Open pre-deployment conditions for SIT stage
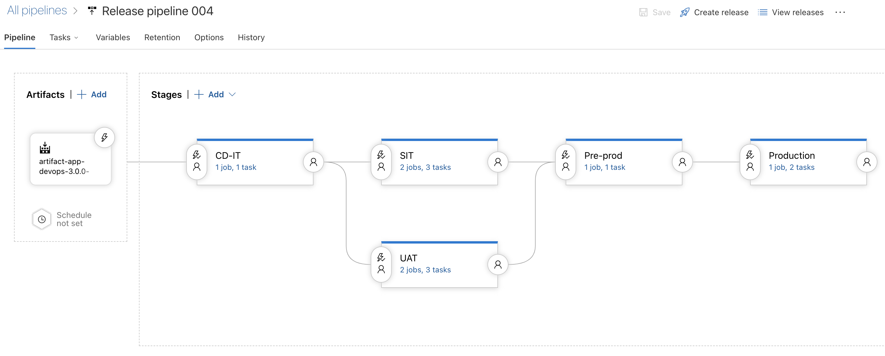885x356 pixels. (x=381, y=161)
